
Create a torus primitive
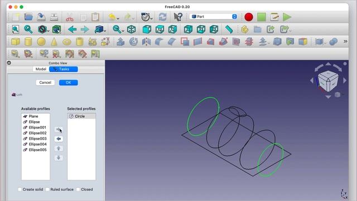pos(67,42)
